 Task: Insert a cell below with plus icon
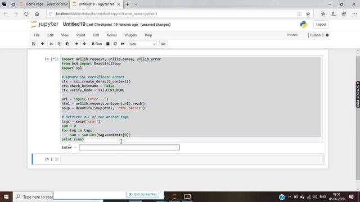click(x=43, y=44)
